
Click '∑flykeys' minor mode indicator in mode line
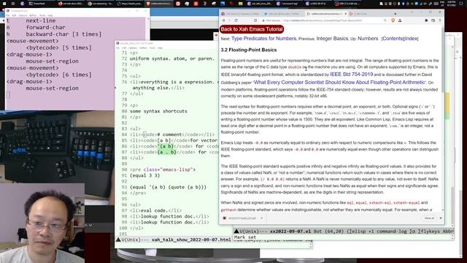(430, 231)
